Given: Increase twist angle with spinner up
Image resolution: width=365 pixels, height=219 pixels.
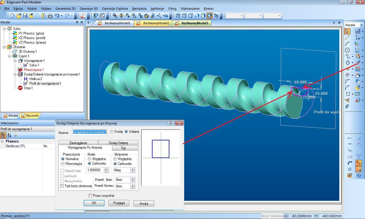Looking at the screenshot, I should (133, 169).
